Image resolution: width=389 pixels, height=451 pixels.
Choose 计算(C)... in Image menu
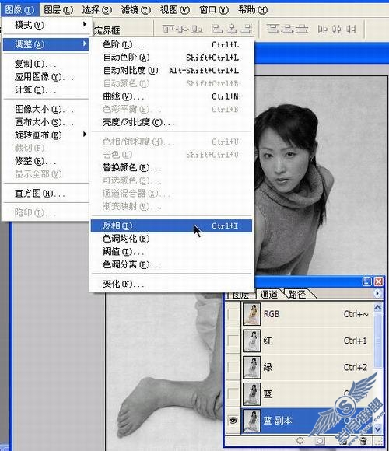(47, 90)
